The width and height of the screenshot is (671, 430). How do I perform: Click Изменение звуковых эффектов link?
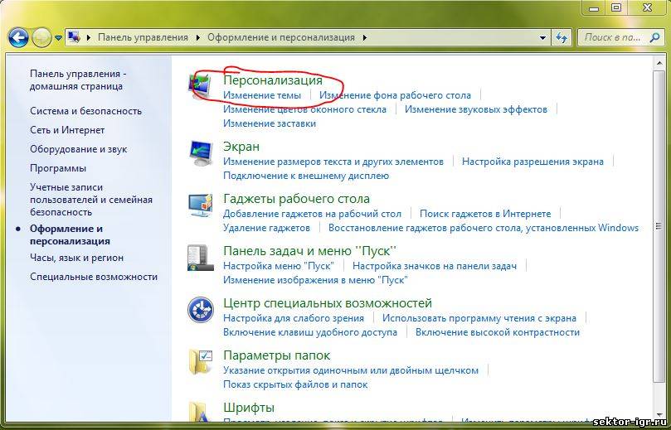476,109
